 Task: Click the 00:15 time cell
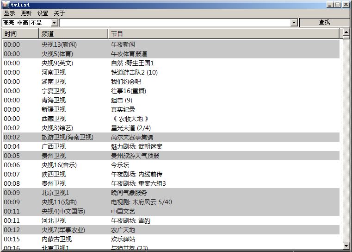click(x=12, y=239)
